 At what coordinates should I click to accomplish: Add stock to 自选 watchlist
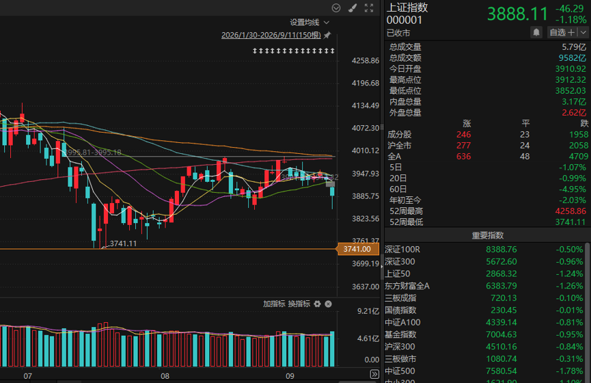(x=562, y=32)
